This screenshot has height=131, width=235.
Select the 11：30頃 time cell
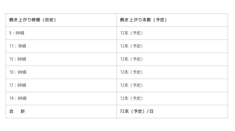18,46
